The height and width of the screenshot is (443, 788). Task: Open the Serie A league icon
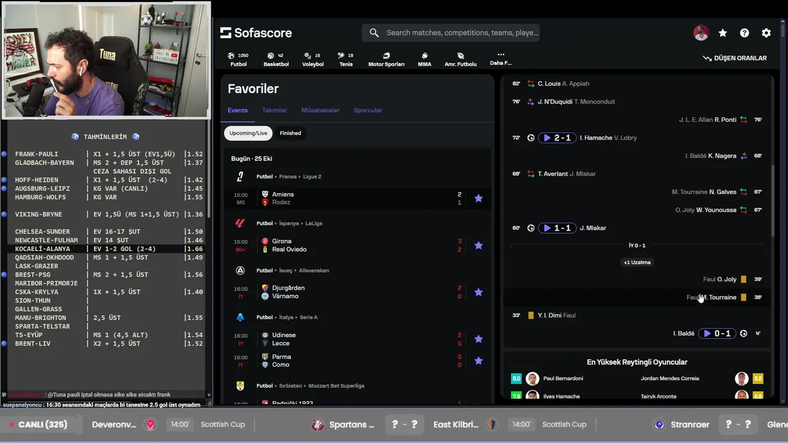[240, 317]
